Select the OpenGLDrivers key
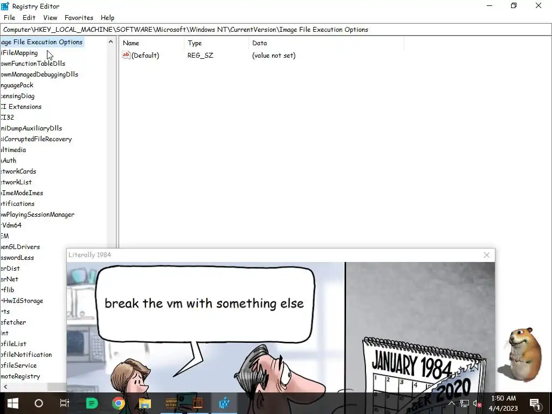 [x=20, y=247]
